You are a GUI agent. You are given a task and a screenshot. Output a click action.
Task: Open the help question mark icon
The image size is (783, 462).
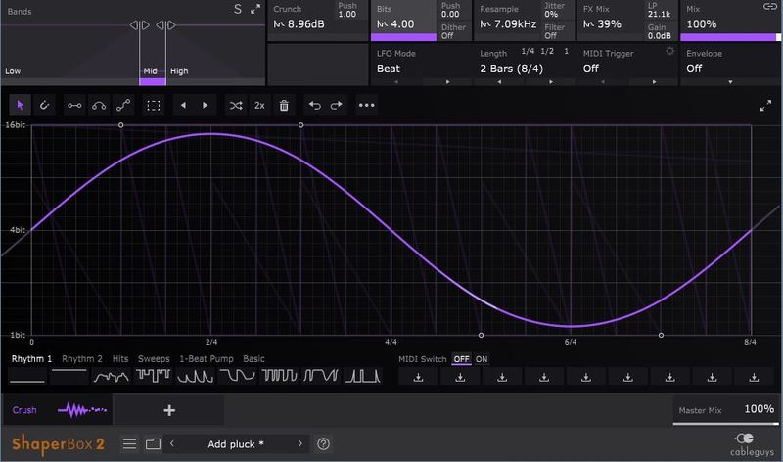coord(324,444)
